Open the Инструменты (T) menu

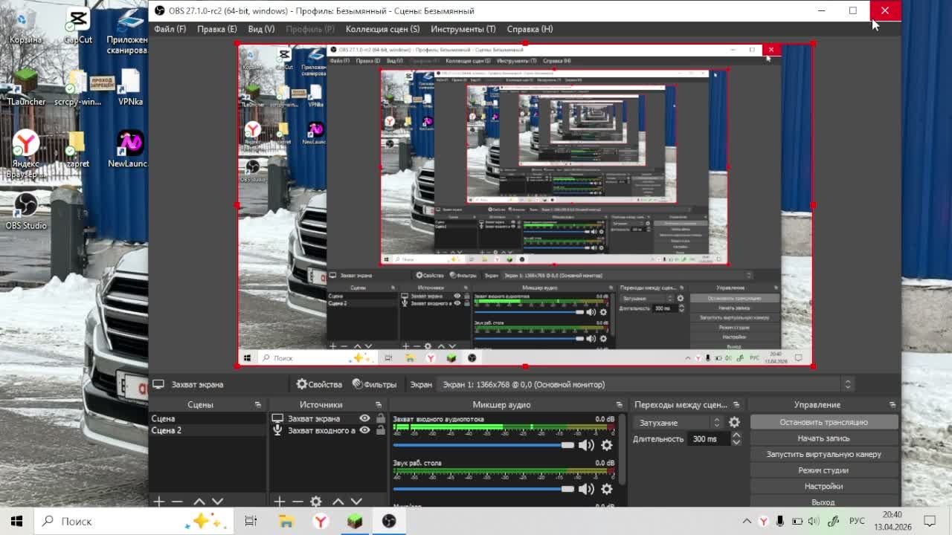pos(463,29)
